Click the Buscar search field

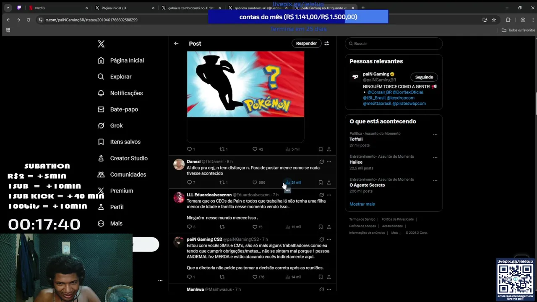[x=394, y=44]
